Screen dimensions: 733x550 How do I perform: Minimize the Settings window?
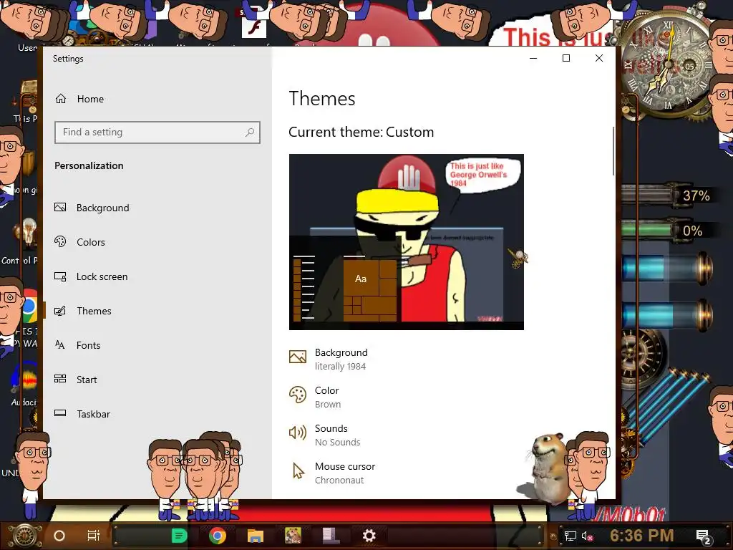[533, 58]
